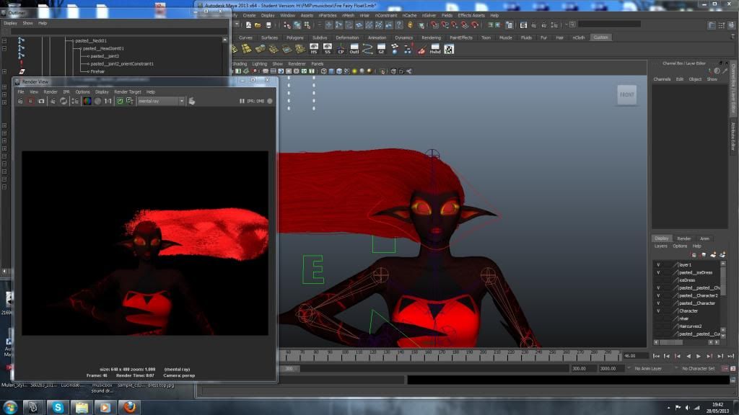Click the FRONT view cube in the viewport
739x415 pixels.
tap(626, 94)
